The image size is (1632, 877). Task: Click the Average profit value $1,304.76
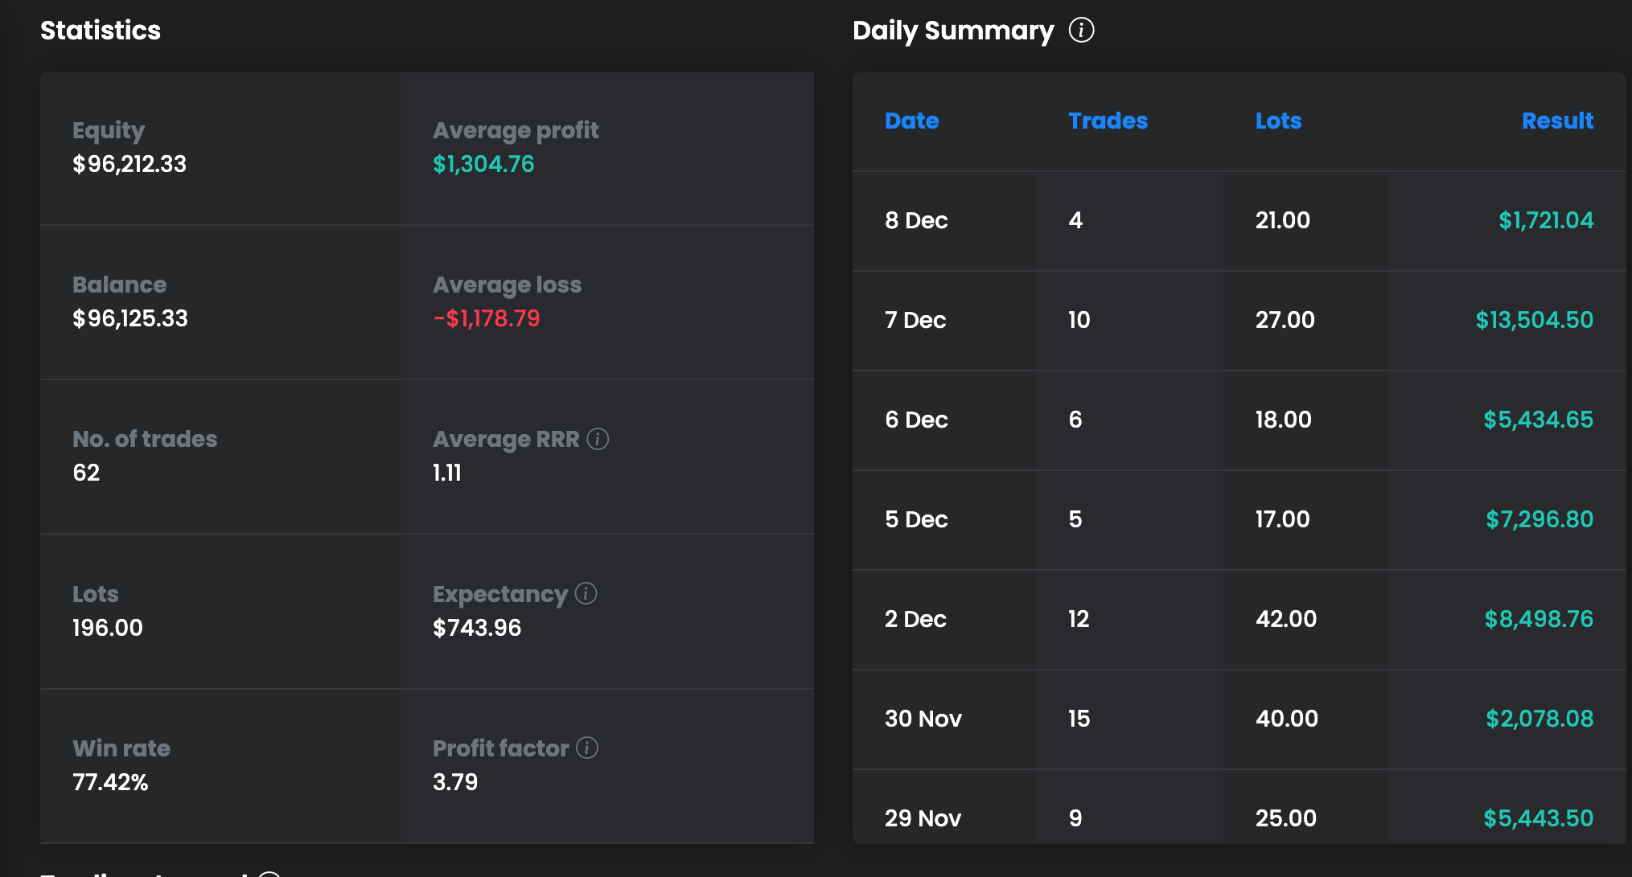click(483, 164)
